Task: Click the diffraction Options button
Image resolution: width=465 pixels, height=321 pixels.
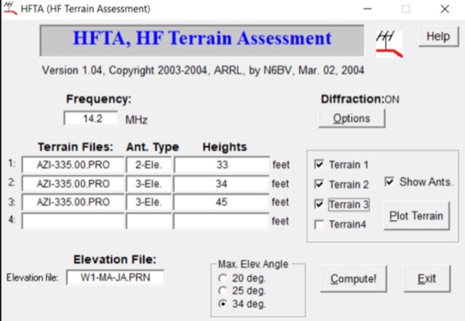Action: 351,118
